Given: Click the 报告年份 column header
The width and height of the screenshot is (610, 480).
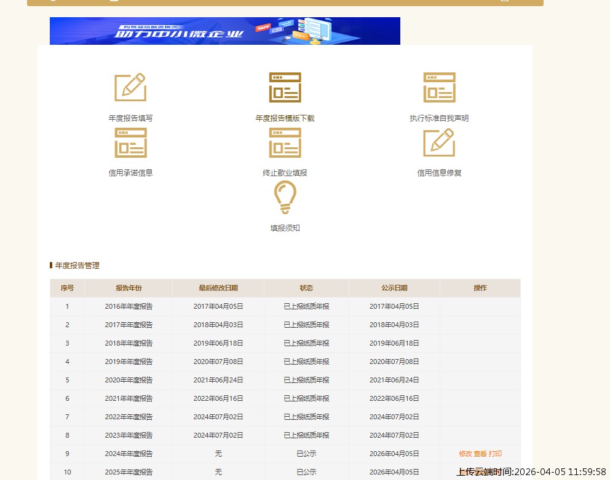Looking at the screenshot, I should [x=129, y=288].
